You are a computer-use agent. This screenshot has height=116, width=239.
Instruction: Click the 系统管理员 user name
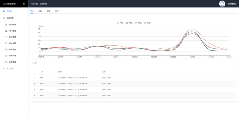coord(232,4)
